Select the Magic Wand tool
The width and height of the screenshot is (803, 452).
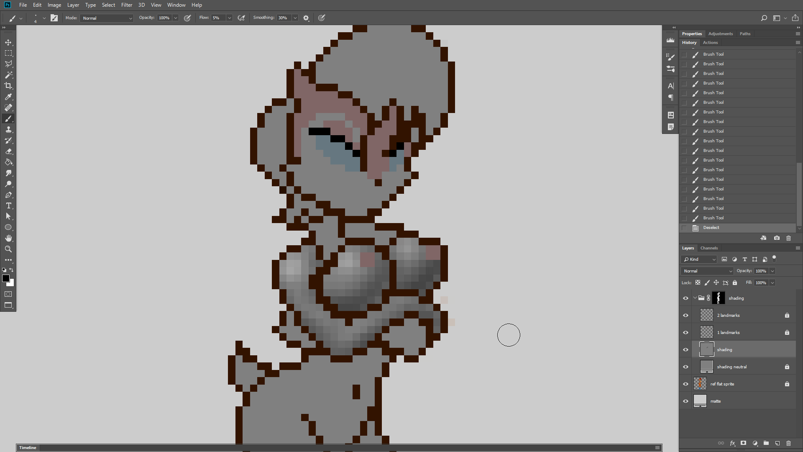point(8,75)
